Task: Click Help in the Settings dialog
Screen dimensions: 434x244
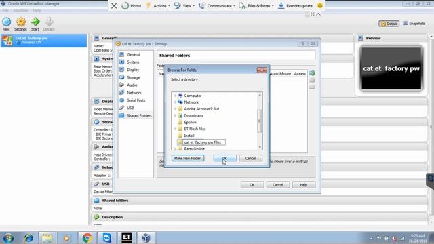Action: tap(303, 185)
